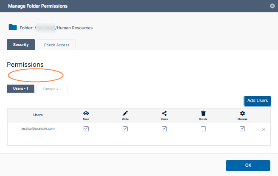Close the Manage Folder Permissions dialog
This screenshot has width=278, height=176.
(272, 6)
